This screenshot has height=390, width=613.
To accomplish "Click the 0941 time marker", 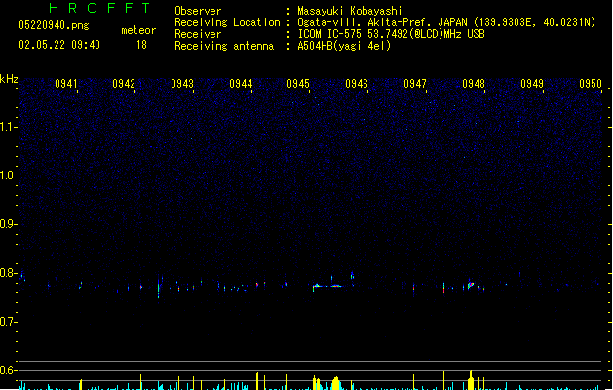I will click(x=65, y=84).
